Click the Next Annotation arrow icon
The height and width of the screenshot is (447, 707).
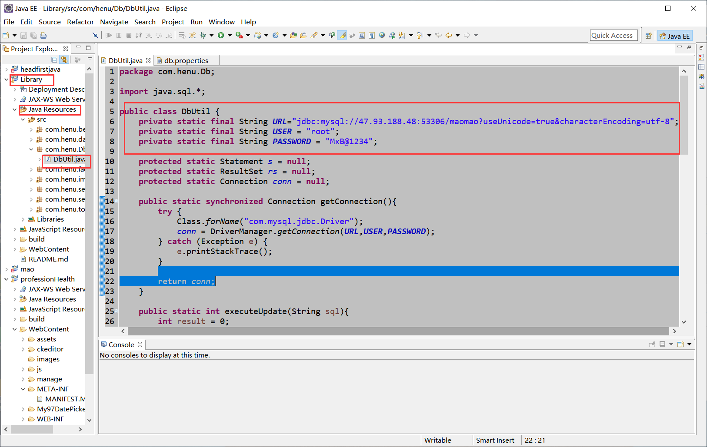coord(401,35)
